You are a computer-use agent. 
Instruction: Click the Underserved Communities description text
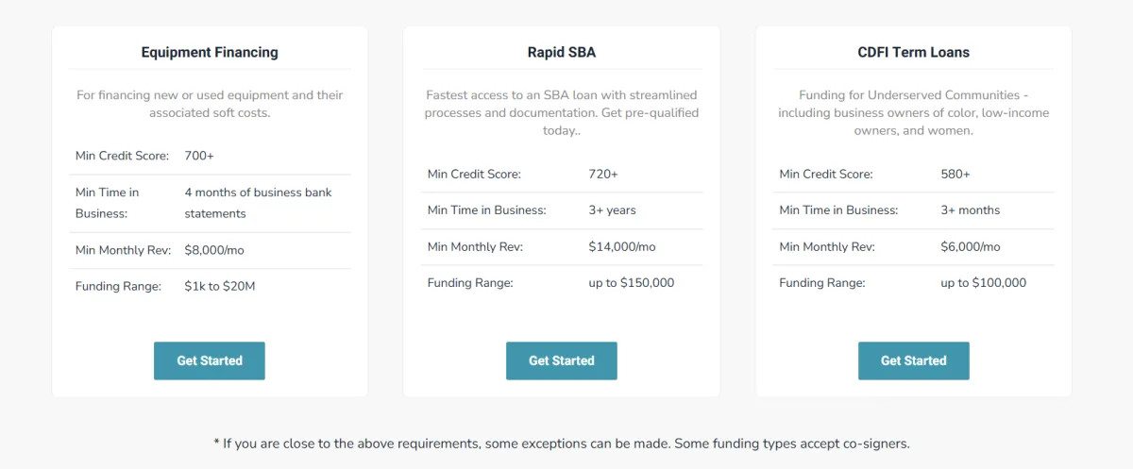point(913,112)
